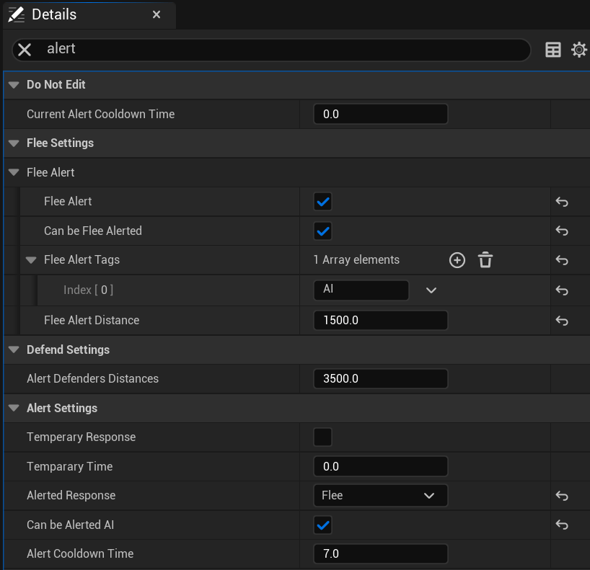Open Index 0 element options chevron
The height and width of the screenshot is (570, 590).
pyautogui.click(x=431, y=290)
